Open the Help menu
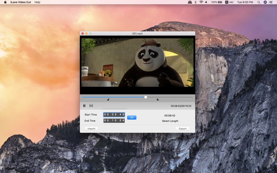This screenshot has height=173, width=277. [37, 2]
